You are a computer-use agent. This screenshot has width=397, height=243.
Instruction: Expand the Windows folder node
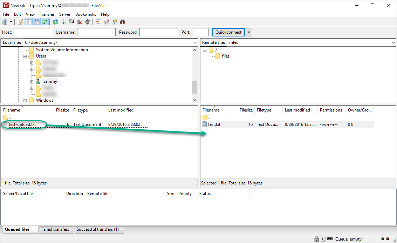[25, 101]
